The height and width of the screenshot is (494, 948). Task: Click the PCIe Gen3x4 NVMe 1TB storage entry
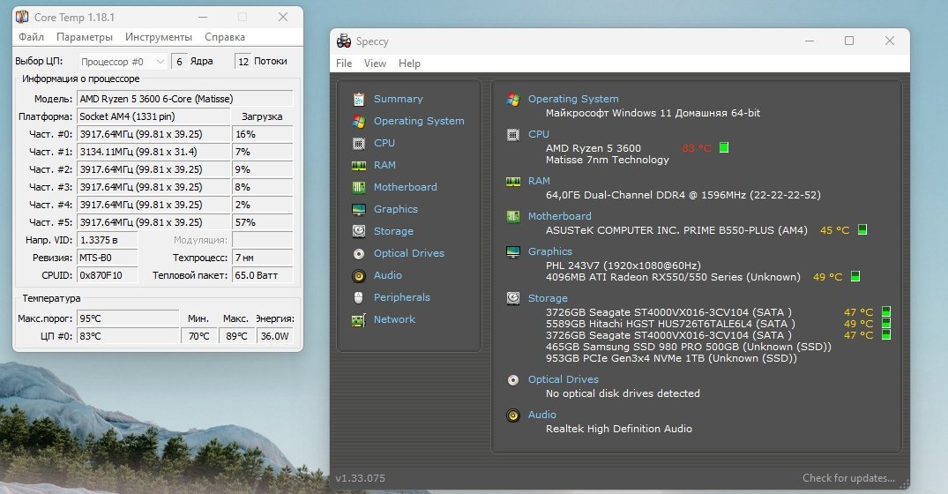pyautogui.click(x=671, y=358)
